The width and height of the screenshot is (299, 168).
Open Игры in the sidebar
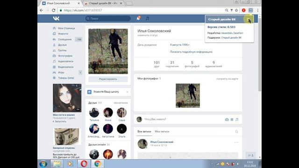(x=61, y=73)
